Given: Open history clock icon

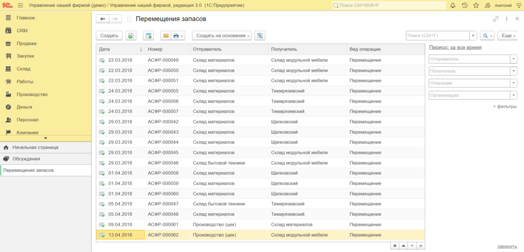Looking at the screenshot, I should 465,5.
